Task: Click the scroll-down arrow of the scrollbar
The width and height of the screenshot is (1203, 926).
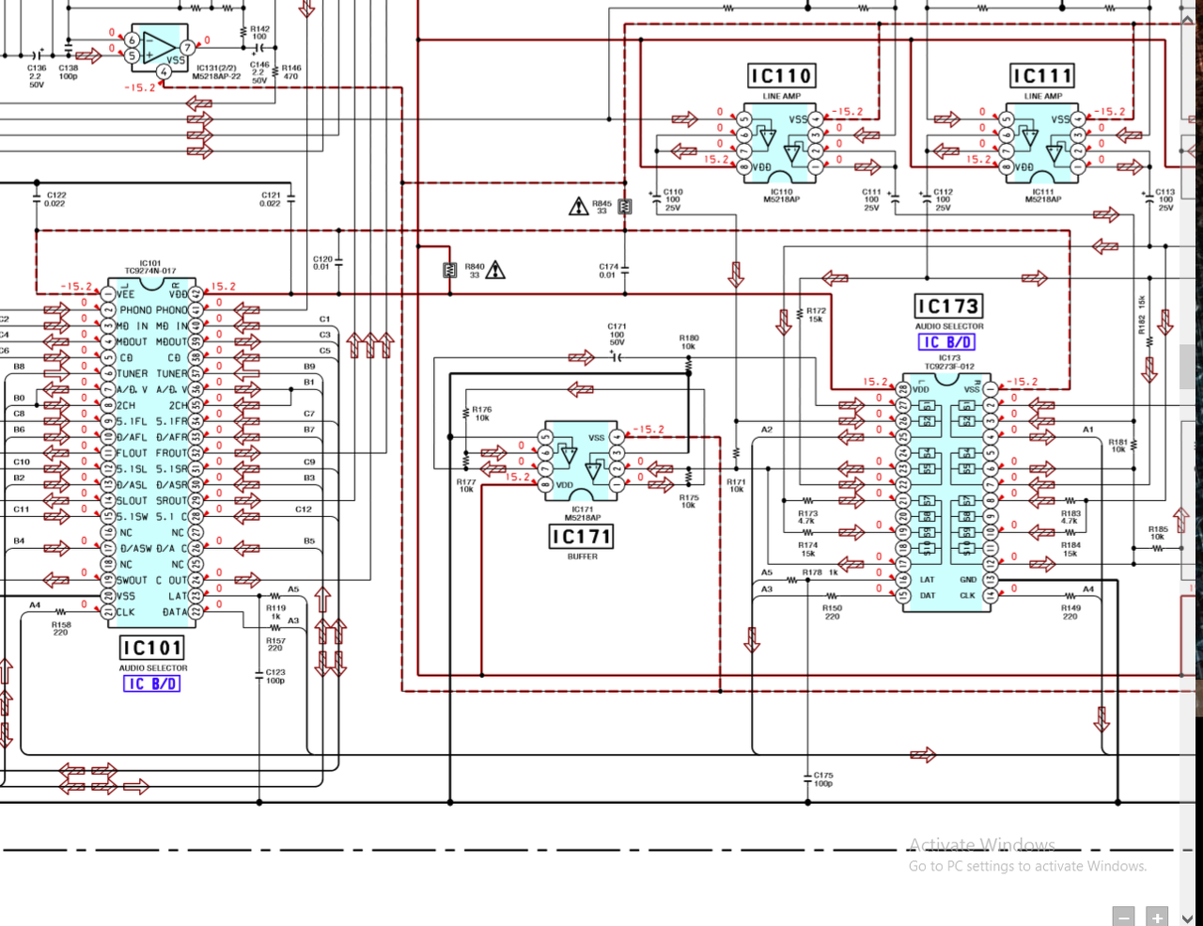Action: (x=1188, y=917)
